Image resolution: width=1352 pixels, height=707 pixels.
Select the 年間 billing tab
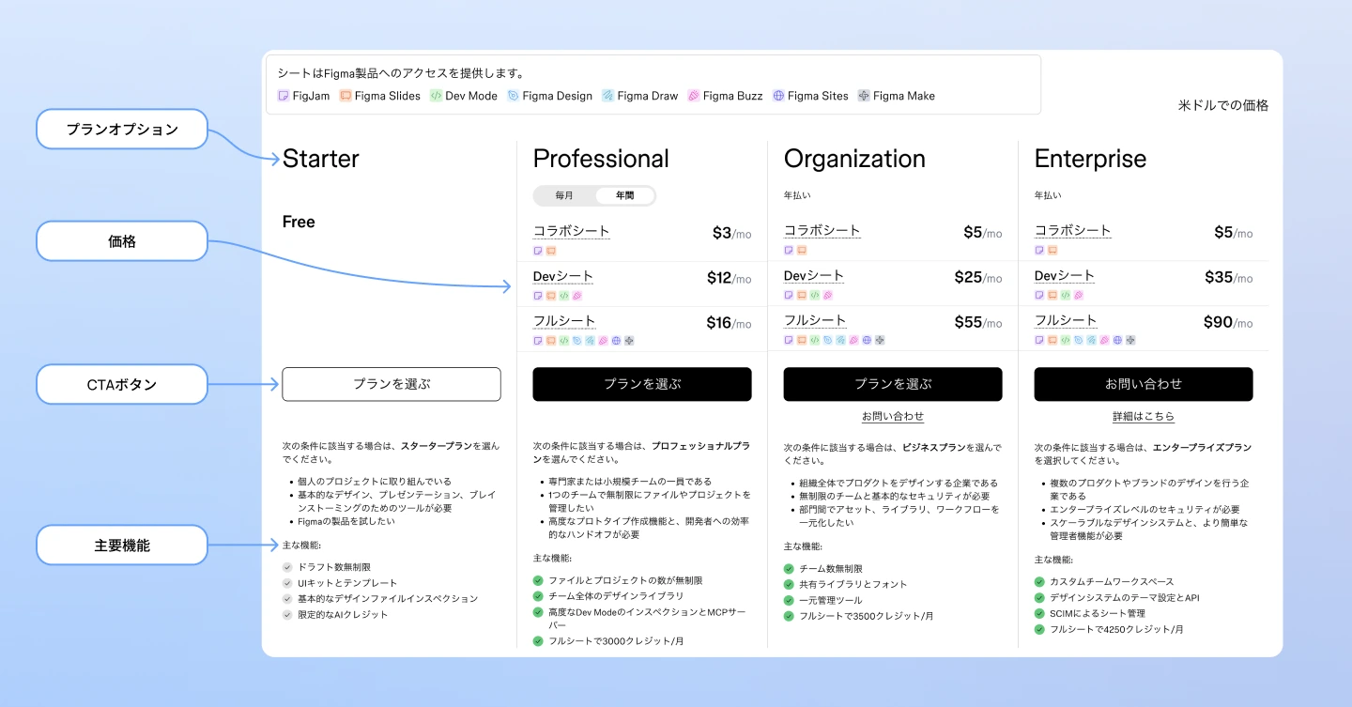point(623,195)
